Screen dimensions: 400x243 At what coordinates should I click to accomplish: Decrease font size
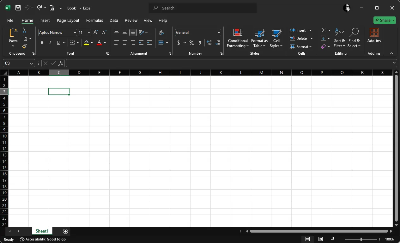(104, 32)
